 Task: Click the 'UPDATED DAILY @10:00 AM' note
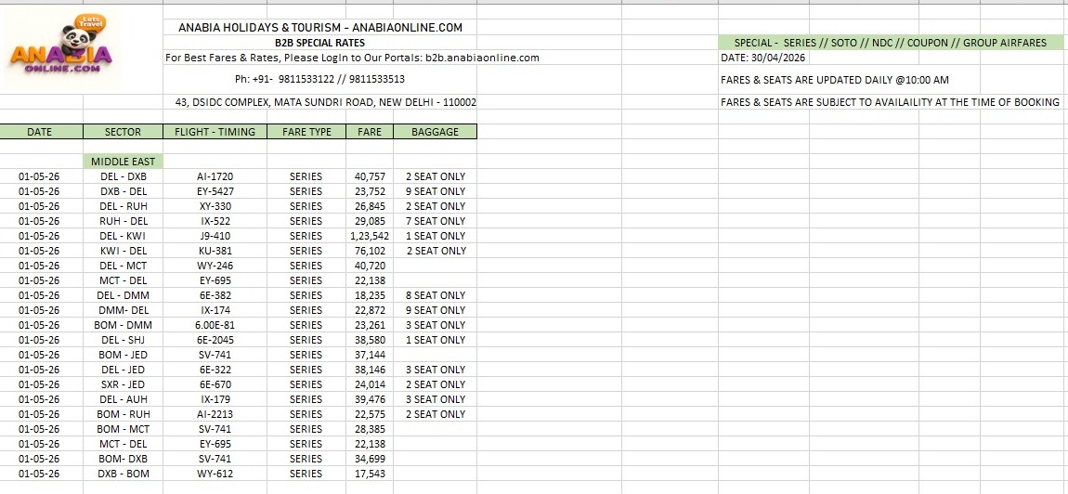click(x=834, y=80)
